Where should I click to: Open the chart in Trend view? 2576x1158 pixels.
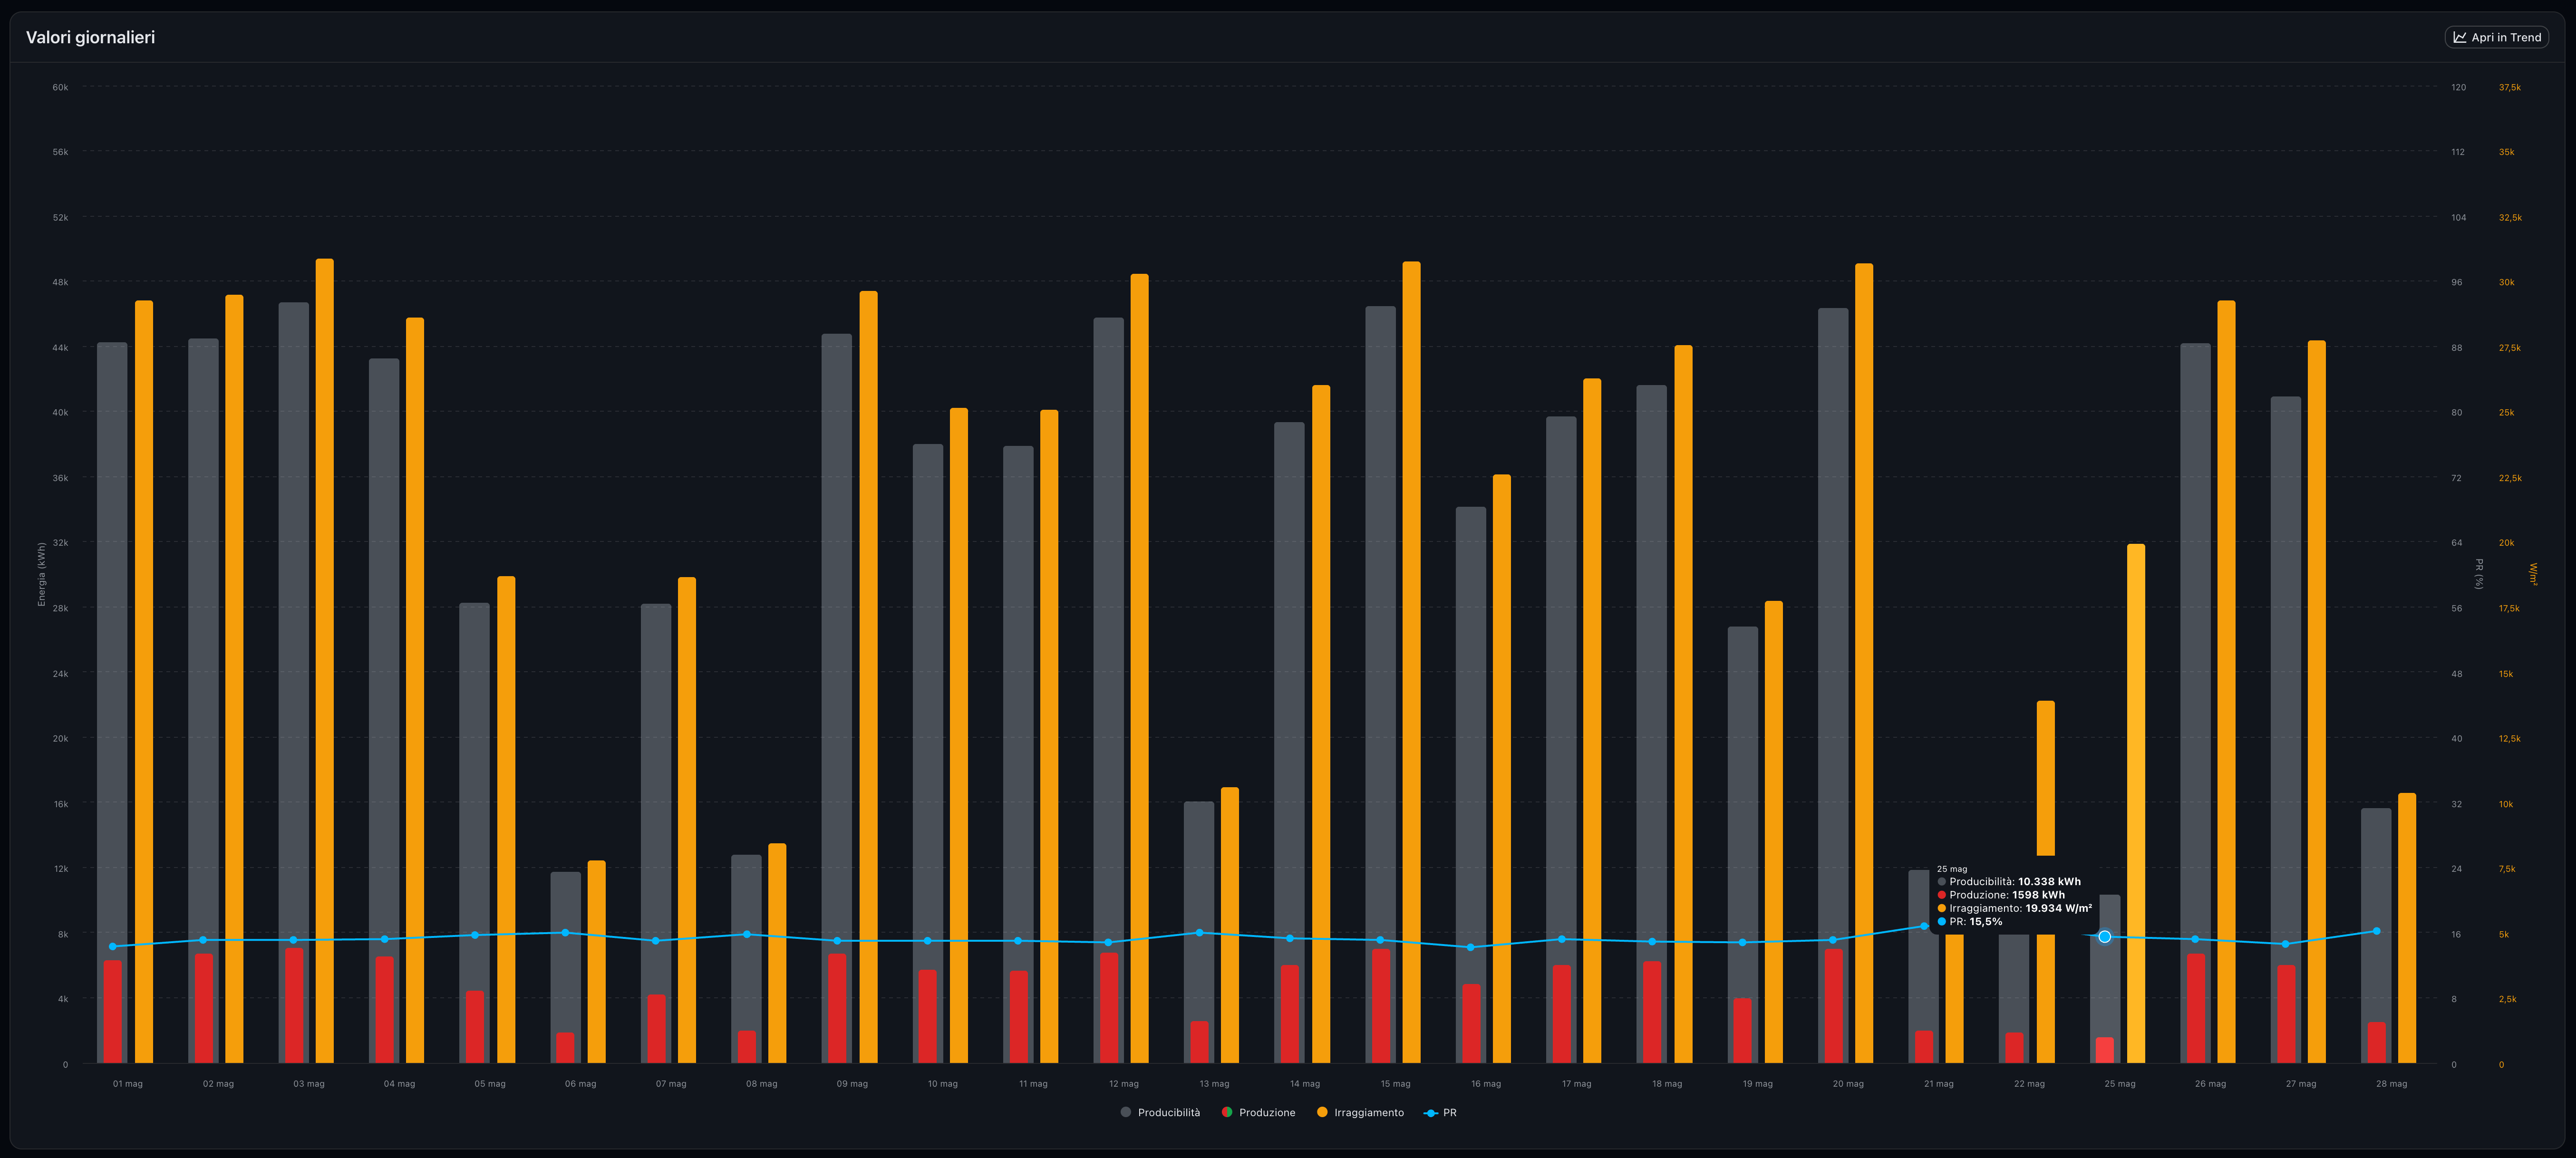click(x=2496, y=37)
